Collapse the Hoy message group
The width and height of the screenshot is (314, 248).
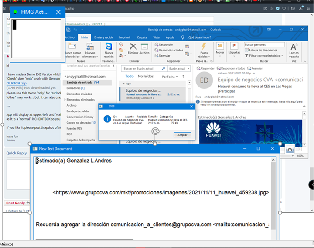point(123,84)
